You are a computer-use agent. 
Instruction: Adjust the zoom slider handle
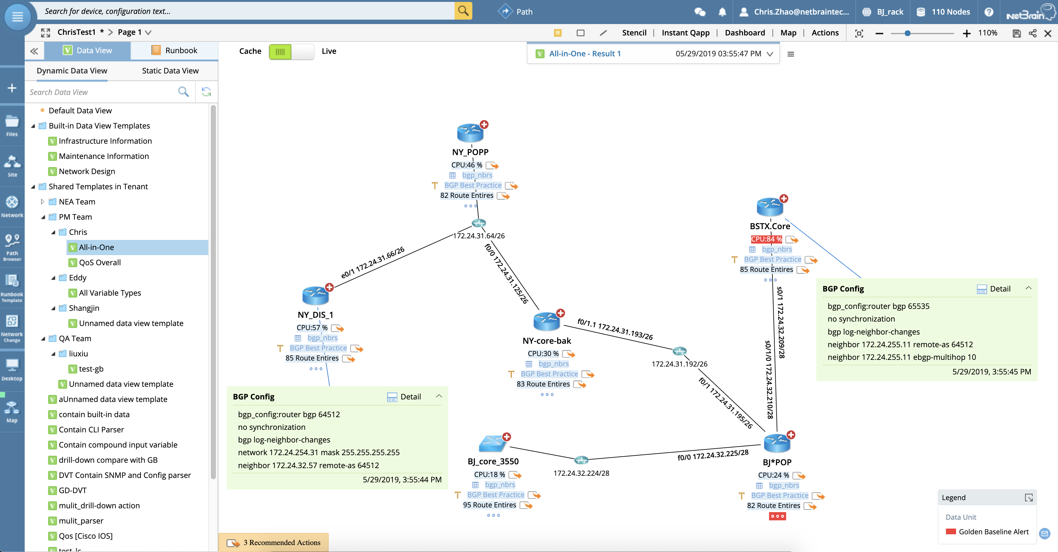[x=907, y=33]
